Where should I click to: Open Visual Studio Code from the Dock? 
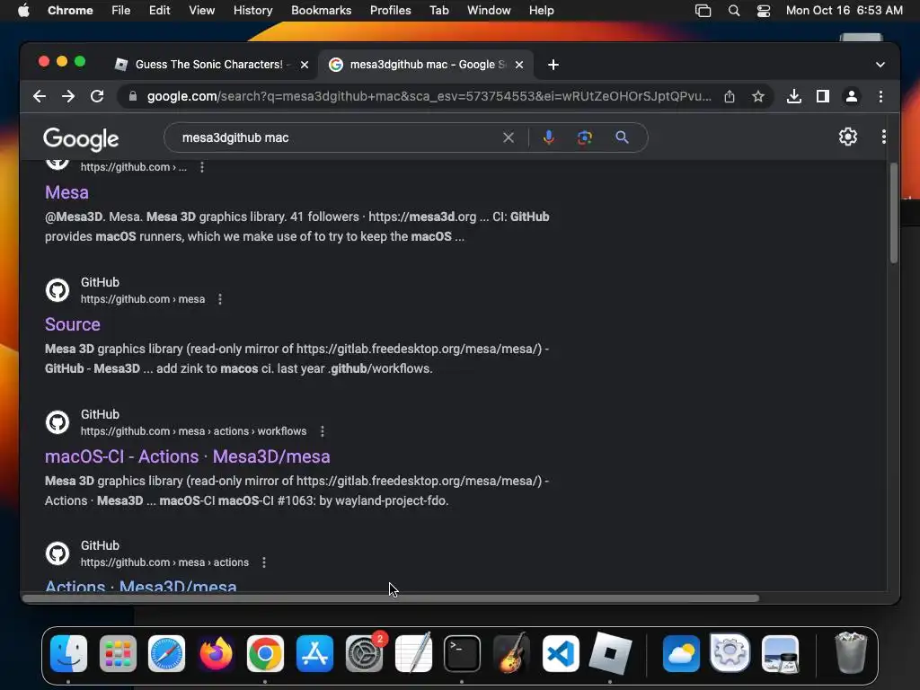coord(561,654)
